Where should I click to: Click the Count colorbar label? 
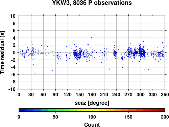click(92, 125)
